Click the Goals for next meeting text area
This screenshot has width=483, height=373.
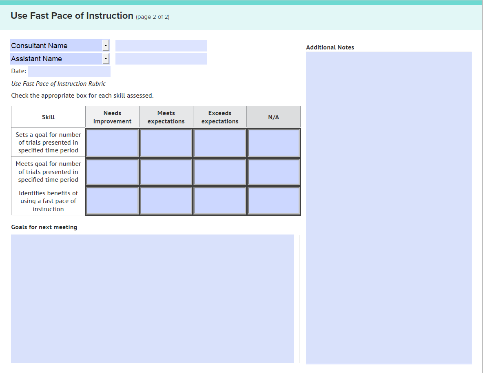tap(152, 298)
